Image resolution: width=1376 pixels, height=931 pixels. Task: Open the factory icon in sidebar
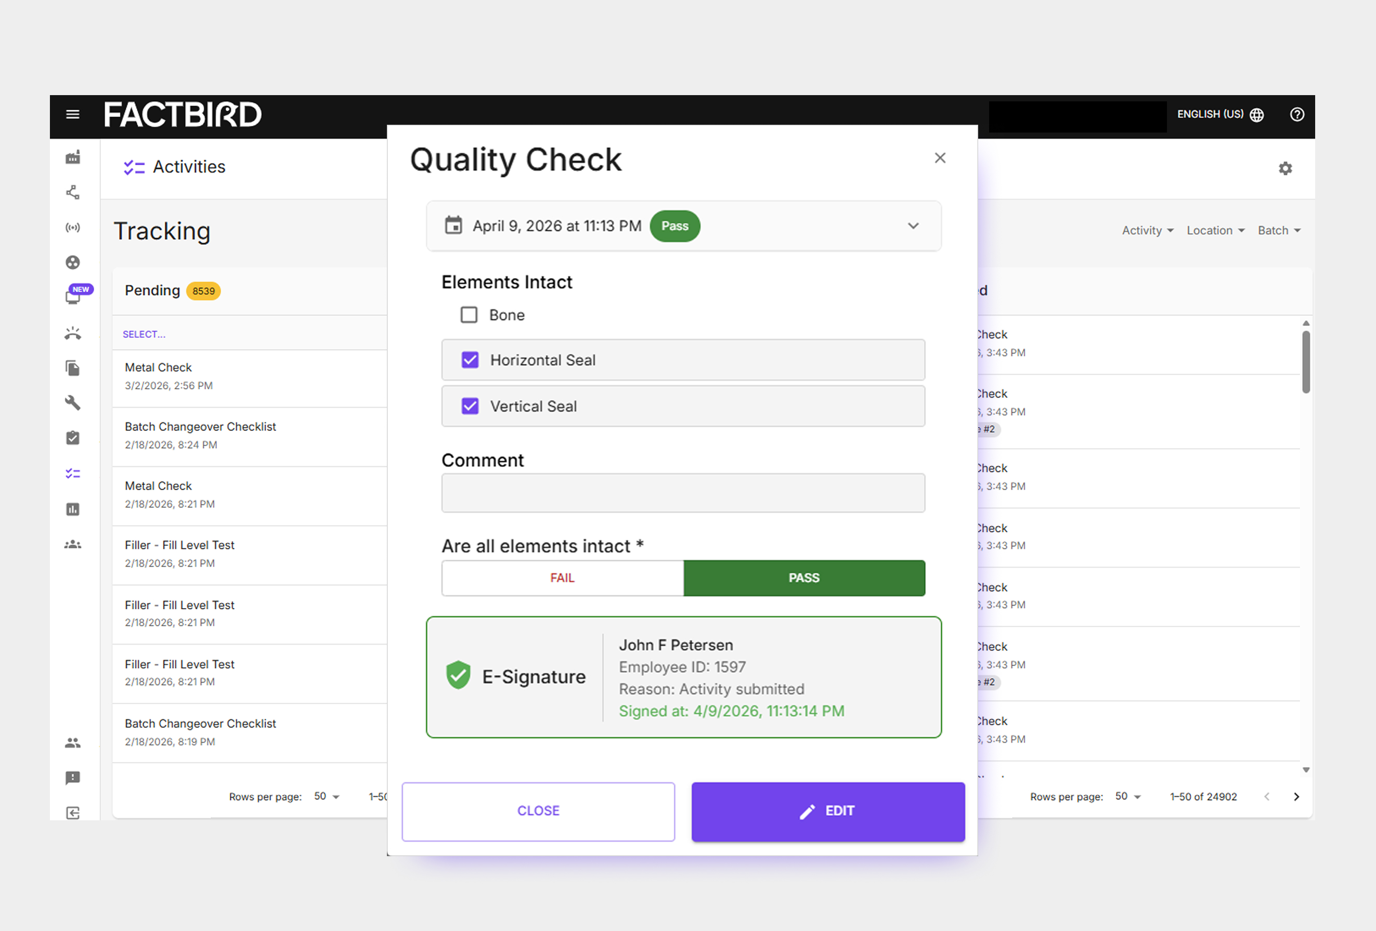pos(72,158)
